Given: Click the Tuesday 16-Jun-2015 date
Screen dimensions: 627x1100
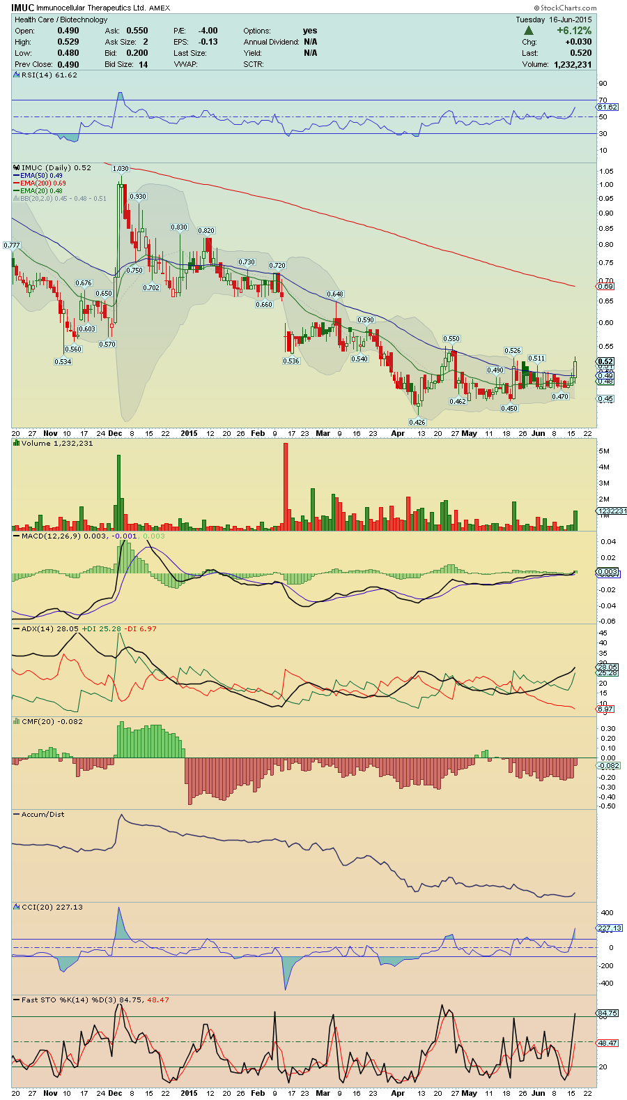Looking at the screenshot, I should tap(554, 20).
